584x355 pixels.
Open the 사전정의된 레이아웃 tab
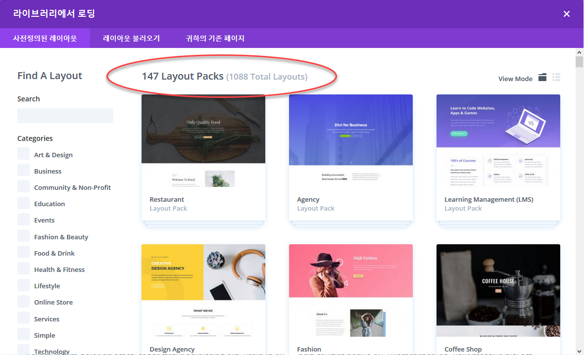tap(45, 38)
